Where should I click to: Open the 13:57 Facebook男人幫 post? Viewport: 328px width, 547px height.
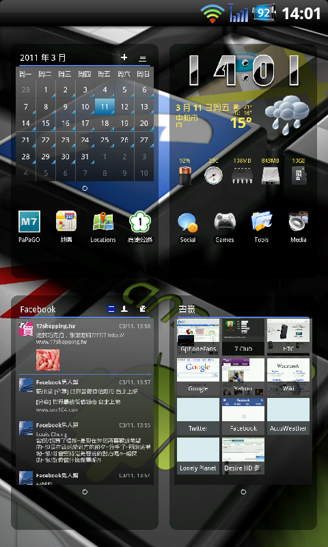(x=85, y=397)
